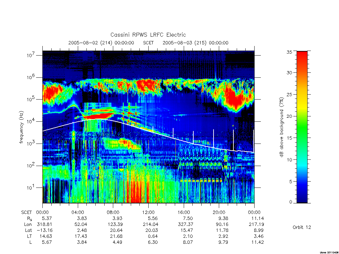The width and height of the screenshot is (339, 254).
Task: Click the LT row label
Action: tap(29, 236)
